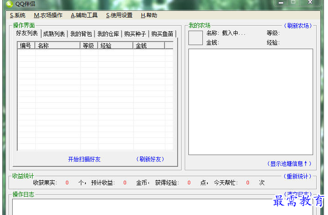
Task: Click the 收获果实 count value
Action: click(x=67, y=183)
